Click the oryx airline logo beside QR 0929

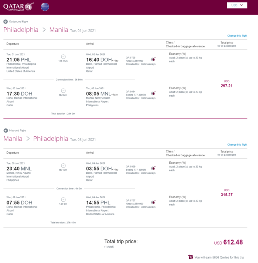tap(153, 168)
